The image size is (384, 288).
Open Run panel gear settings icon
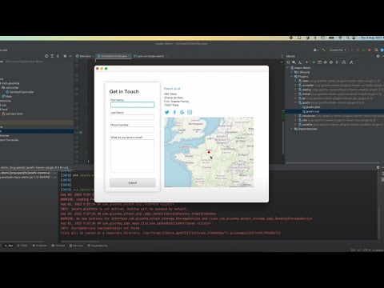[378, 167]
